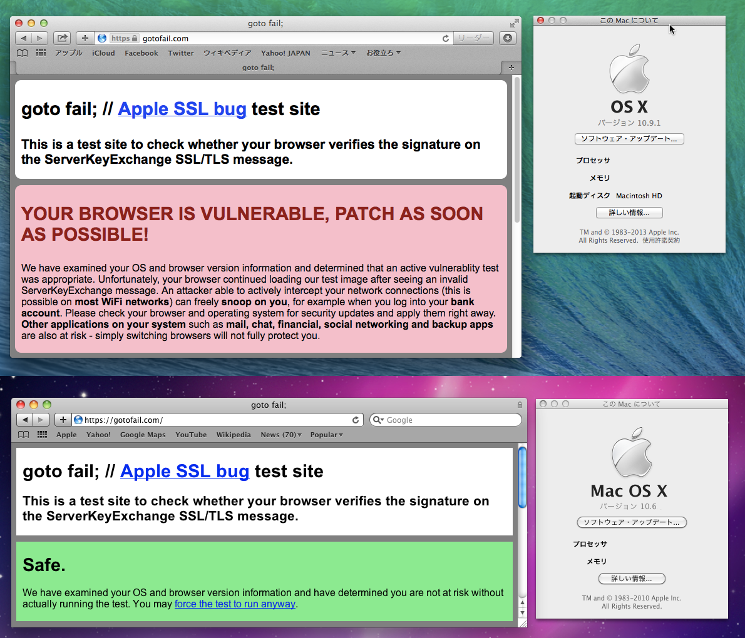The image size is (745, 638).
Task: Click the リーダー Reader button
Action: pyautogui.click(x=473, y=38)
